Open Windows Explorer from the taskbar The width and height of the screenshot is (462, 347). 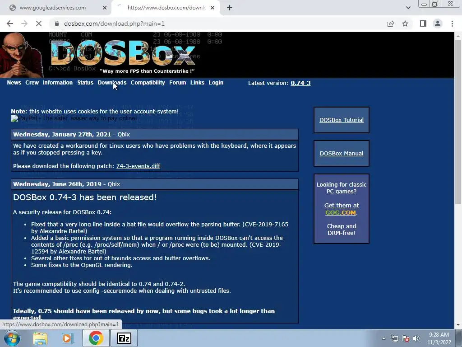(40, 338)
